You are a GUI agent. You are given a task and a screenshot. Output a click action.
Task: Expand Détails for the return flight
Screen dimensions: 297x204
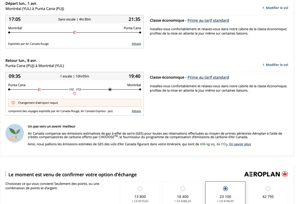pyautogui.click(x=136, y=111)
